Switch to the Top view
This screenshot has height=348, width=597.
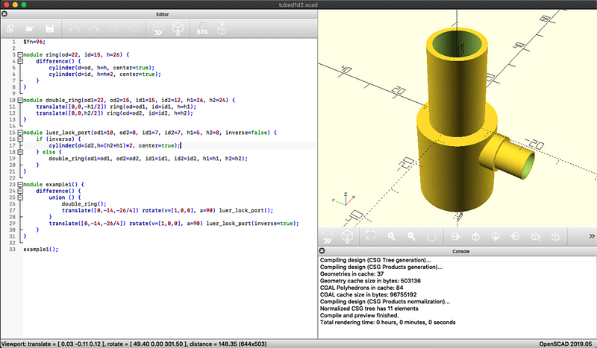(x=475, y=236)
